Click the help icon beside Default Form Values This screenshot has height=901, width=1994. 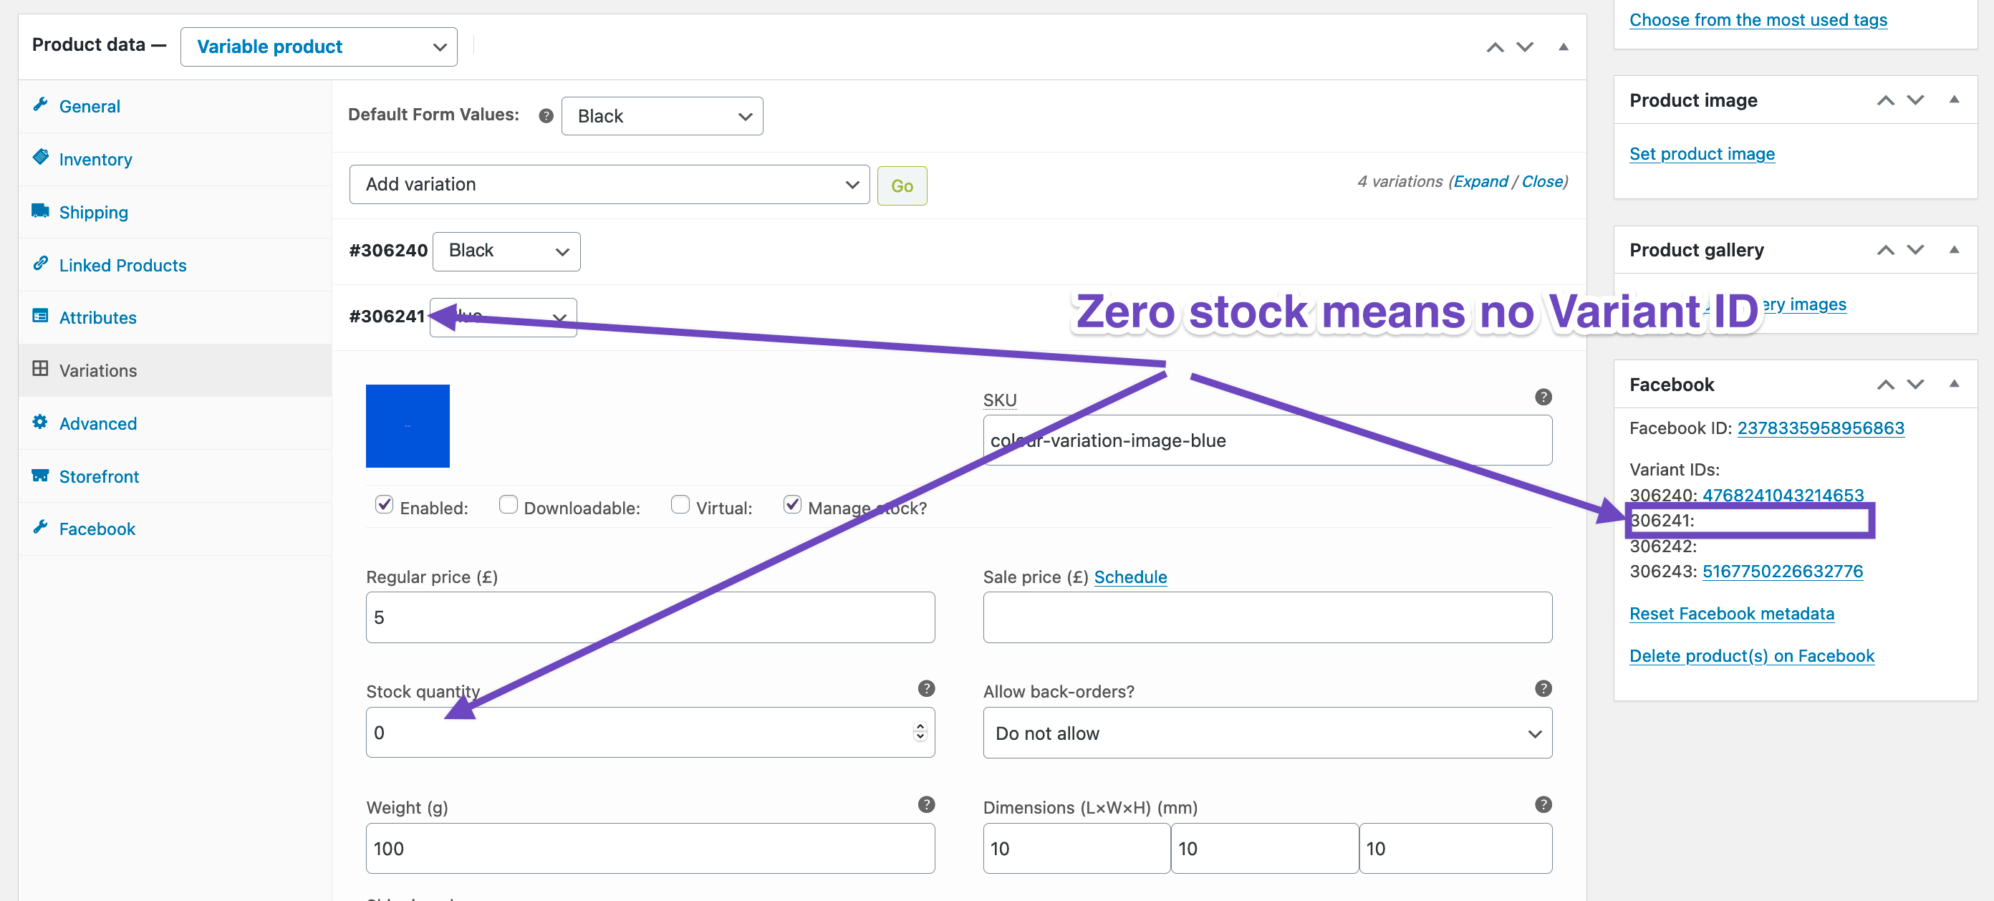click(x=546, y=116)
